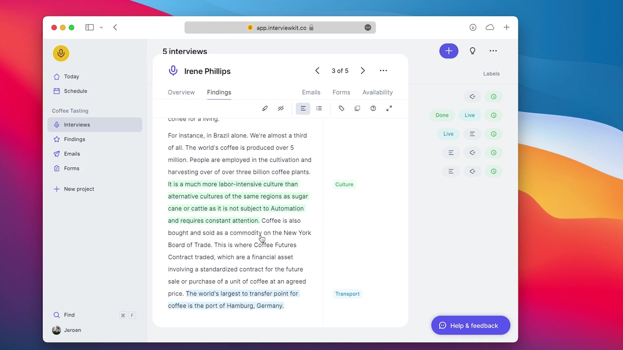
Task: Click the yellow microphone app logo
Action: coord(61,53)
